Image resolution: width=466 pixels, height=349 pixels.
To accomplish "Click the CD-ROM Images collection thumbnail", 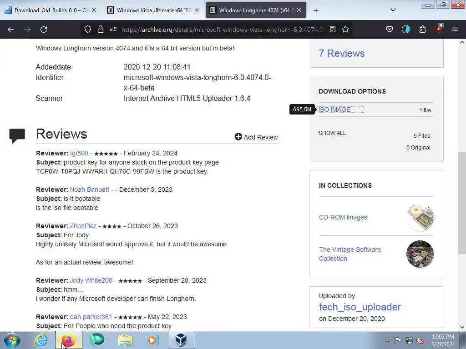I will coord(420,218).
